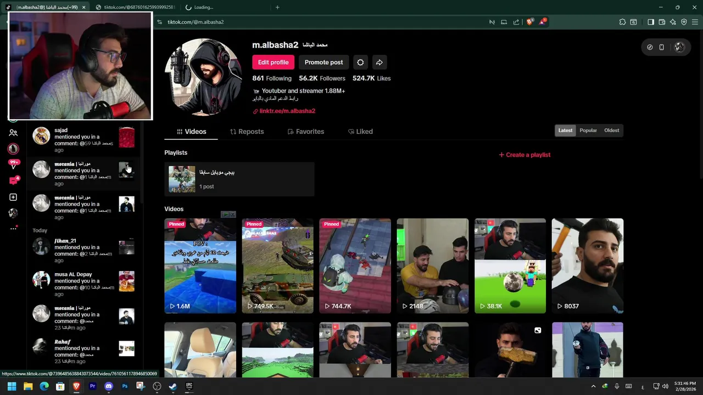Open Brave VPN shield icon
703x395 pixels.
(x=684, y=22)
